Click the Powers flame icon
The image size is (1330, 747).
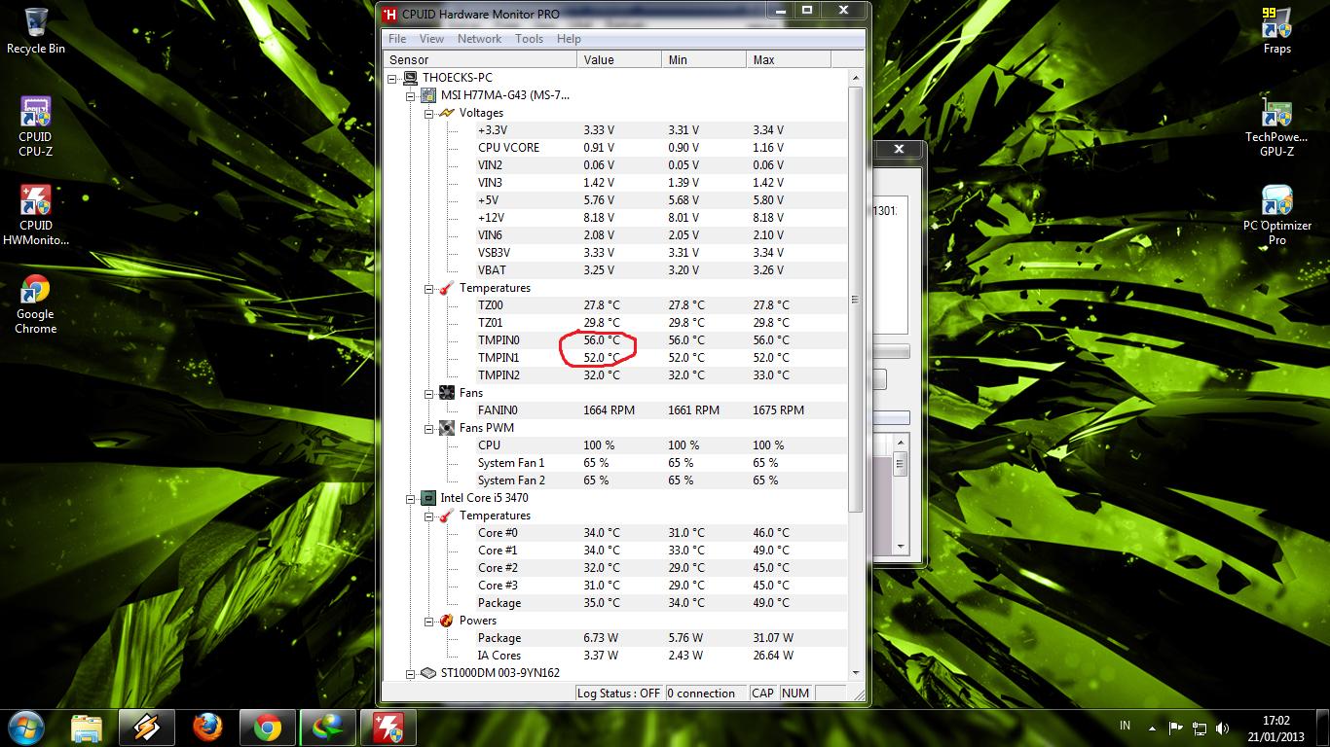[447, 621]
